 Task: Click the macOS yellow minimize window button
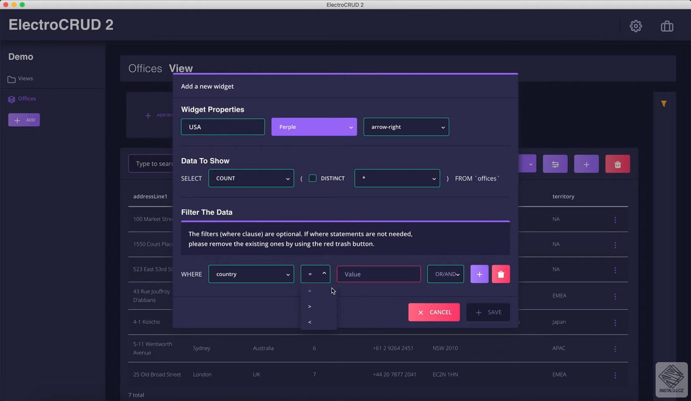(14, 5)
